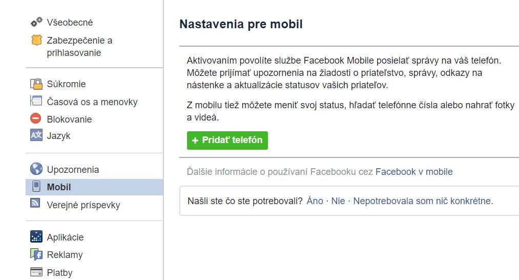Image resolution: width=519 pixels, height=280 pixels.
Task: Open Súkromie privacy settings
Action: pos(66,84)
